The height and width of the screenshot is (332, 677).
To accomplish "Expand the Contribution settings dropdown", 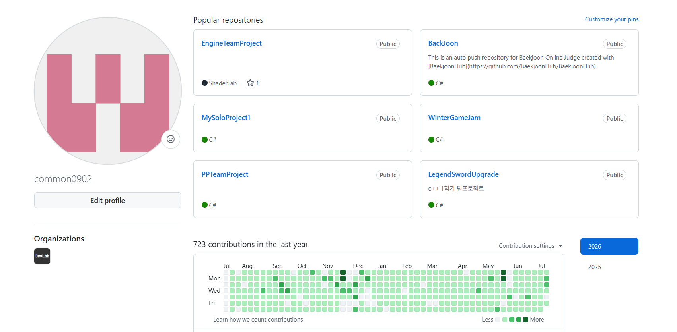I will tap(531, 246).
